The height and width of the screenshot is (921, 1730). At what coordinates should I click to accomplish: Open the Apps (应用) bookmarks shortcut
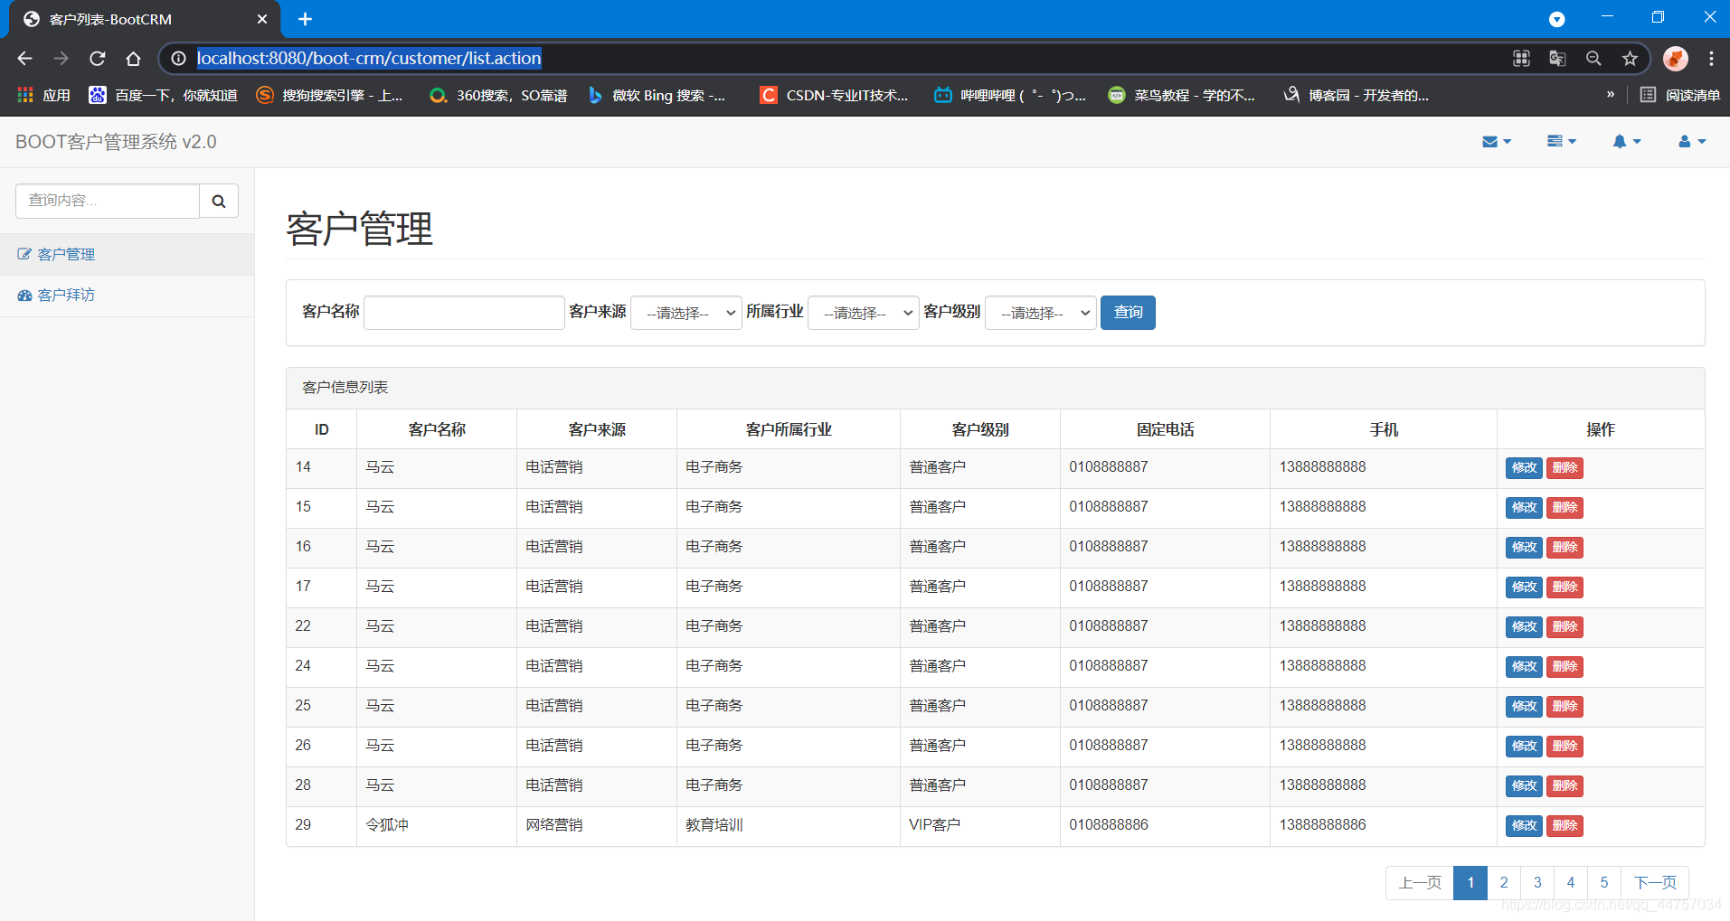(x=43, y=95)
